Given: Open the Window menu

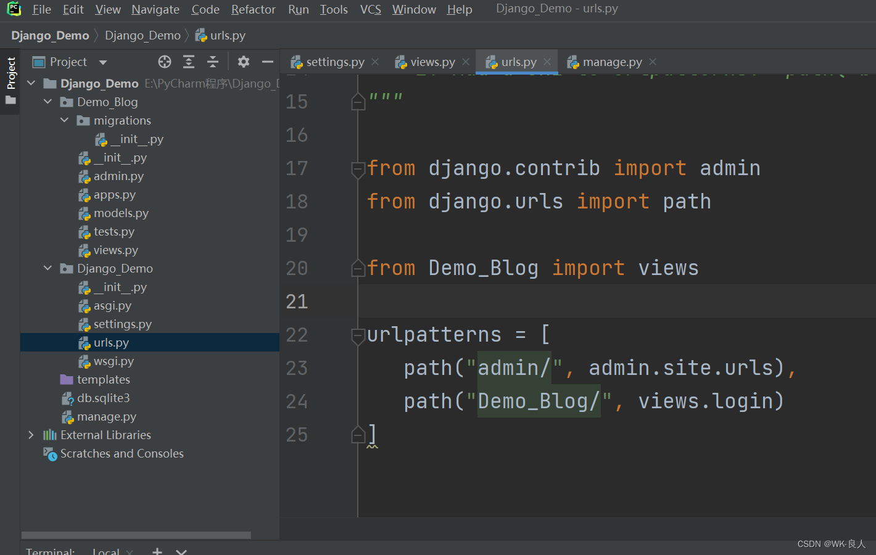Looking at the screenshot, I should (x=414, y=9).
